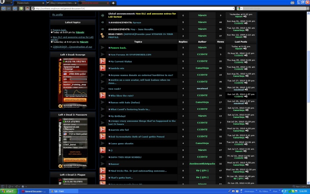Close the 'Powers back.' tab
This screenshot has width=310, height=194.
43,3
